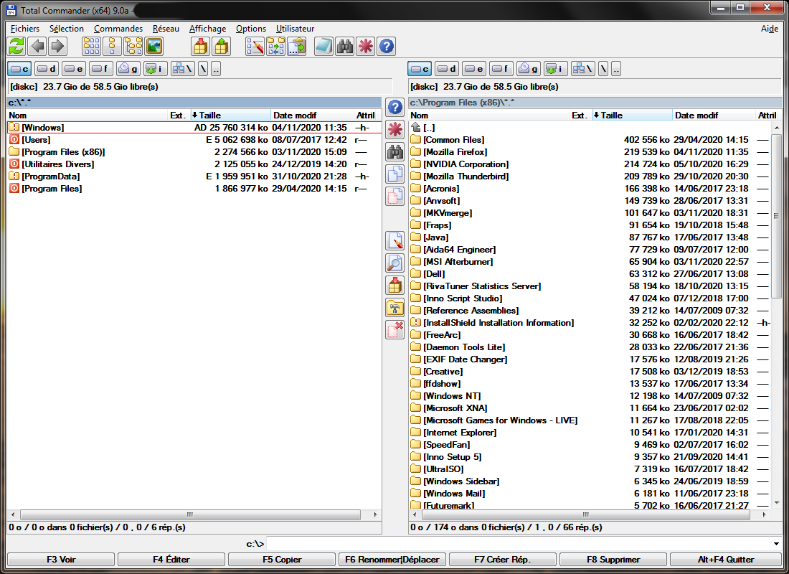Show the directory tree view icon

(x=133, y=47)
